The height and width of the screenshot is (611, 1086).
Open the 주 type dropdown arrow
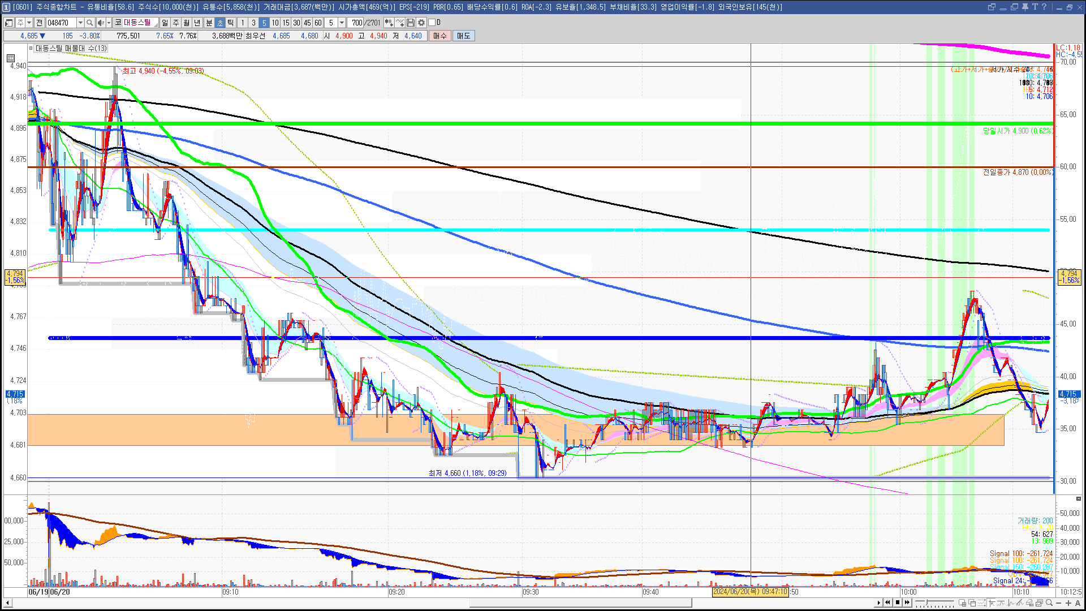29,23
